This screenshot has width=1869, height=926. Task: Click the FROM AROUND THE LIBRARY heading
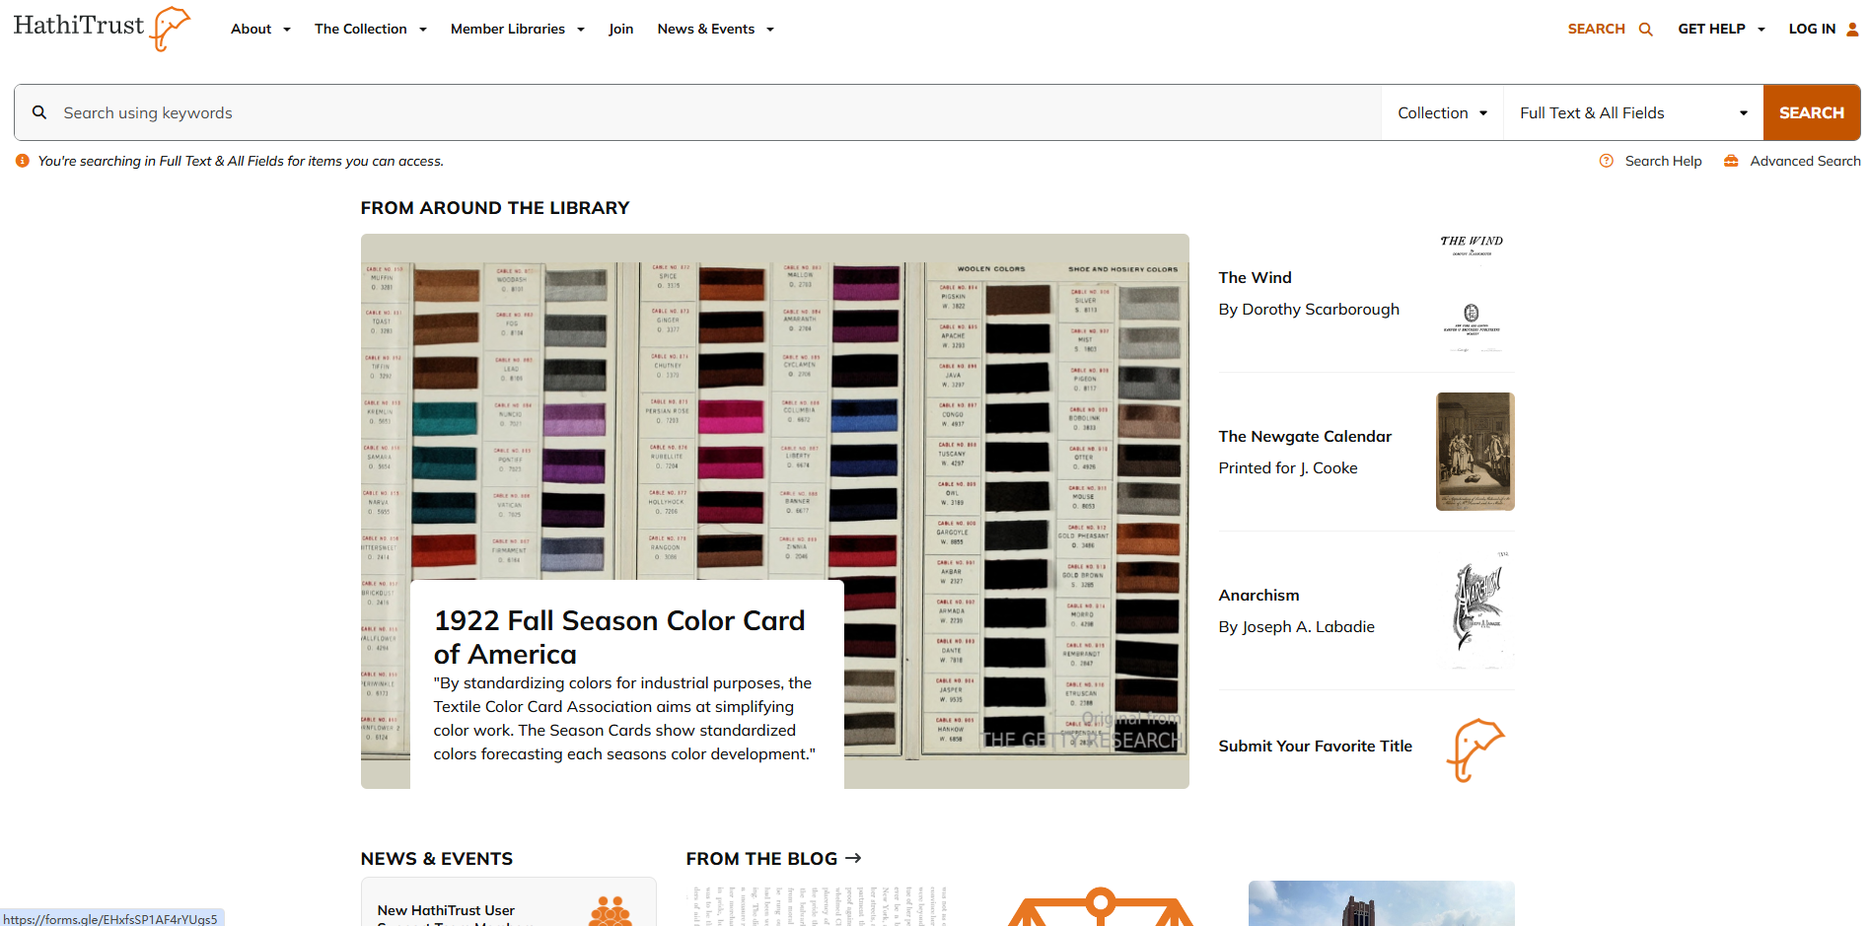pos(494,208)
